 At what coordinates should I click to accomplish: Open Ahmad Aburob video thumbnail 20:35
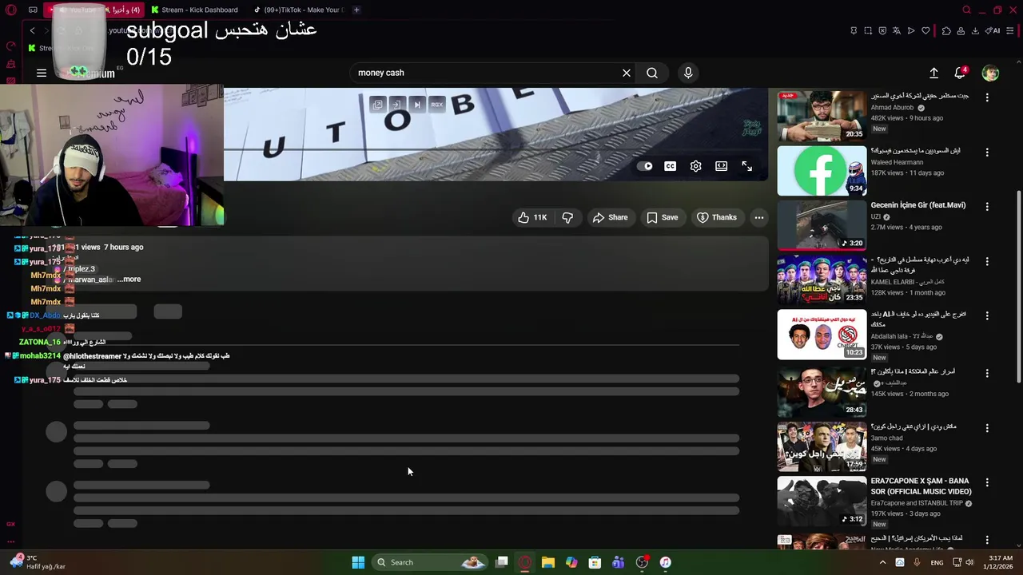click(822, 116)
